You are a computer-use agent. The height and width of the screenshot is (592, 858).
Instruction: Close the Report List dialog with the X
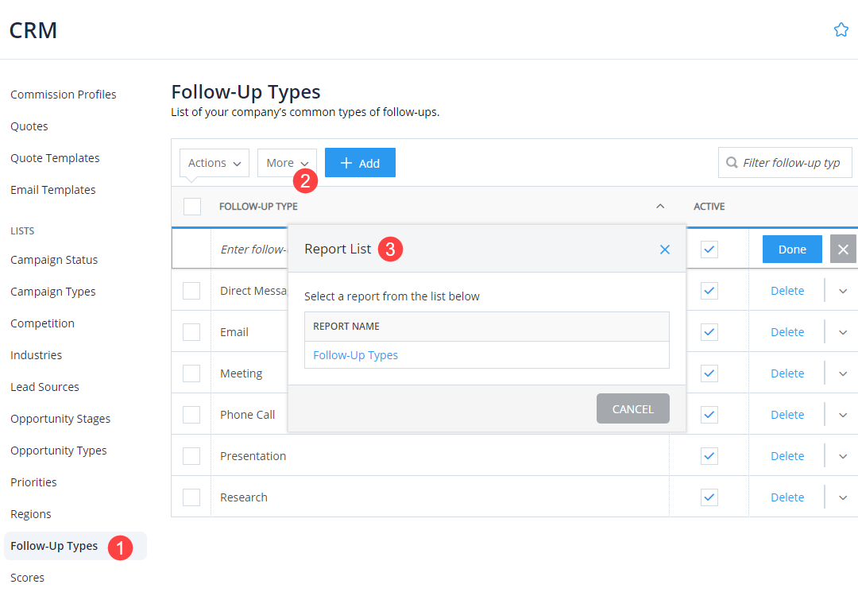665,249
